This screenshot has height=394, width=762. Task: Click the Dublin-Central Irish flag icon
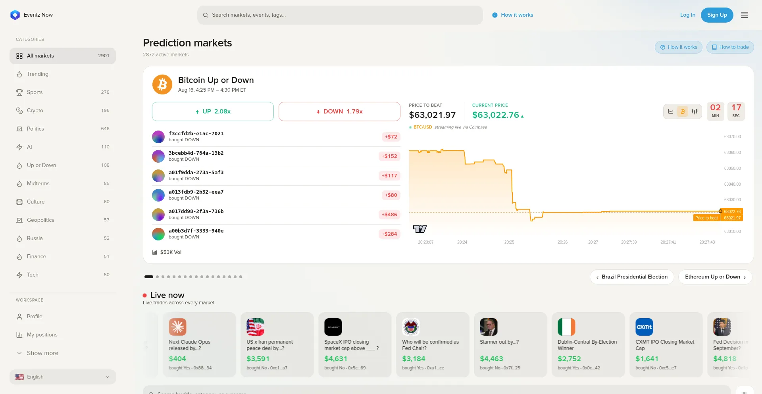(x=566, y=327)
